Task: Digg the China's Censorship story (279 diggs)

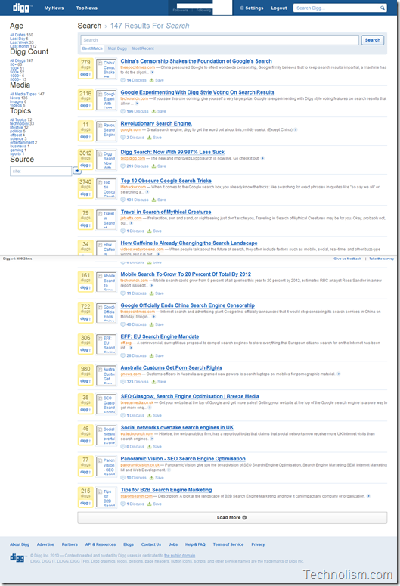Action: pos(85,74)
